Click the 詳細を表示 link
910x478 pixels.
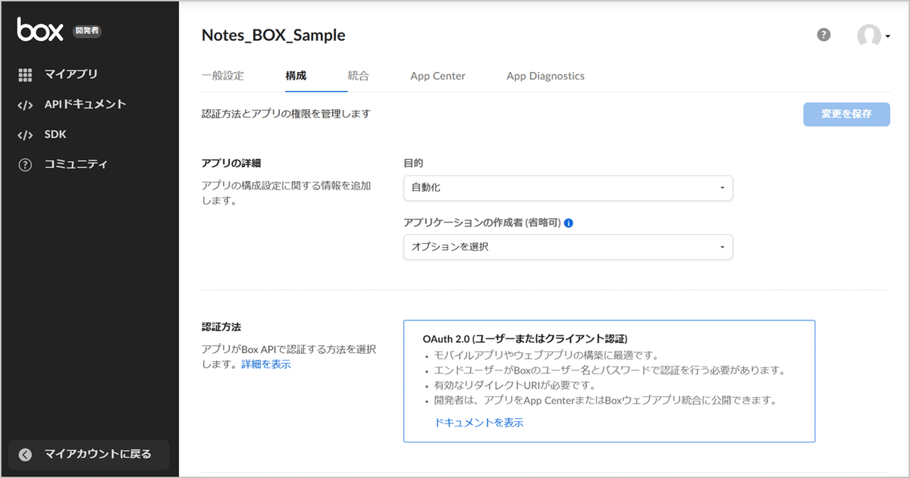266,364
